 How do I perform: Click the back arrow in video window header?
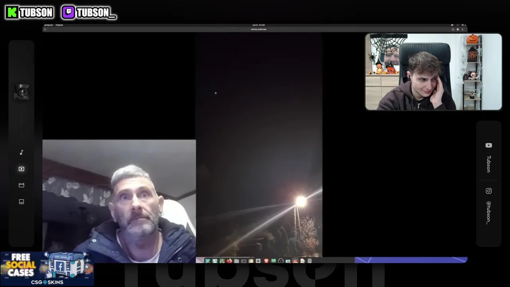point(45,29)
